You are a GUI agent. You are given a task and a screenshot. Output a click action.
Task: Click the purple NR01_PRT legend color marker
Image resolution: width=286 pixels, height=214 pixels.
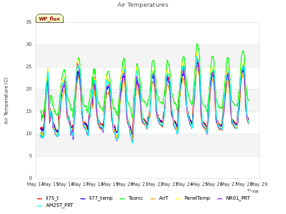tap(219, 199)
